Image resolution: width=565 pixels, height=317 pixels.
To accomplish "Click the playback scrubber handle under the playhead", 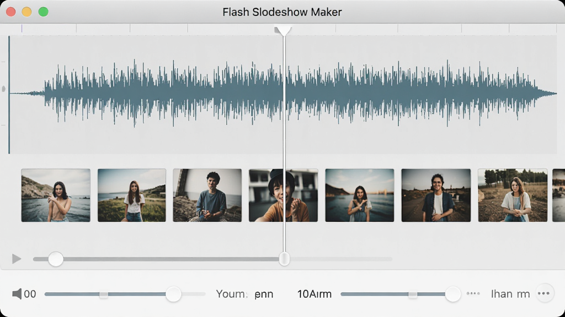I will pyautogui.click(x=284, y=259).
